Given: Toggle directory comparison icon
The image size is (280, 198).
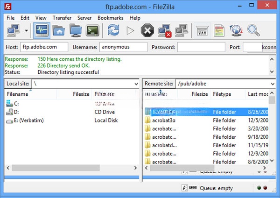Looking at the screenshot, I should point(219,30).
